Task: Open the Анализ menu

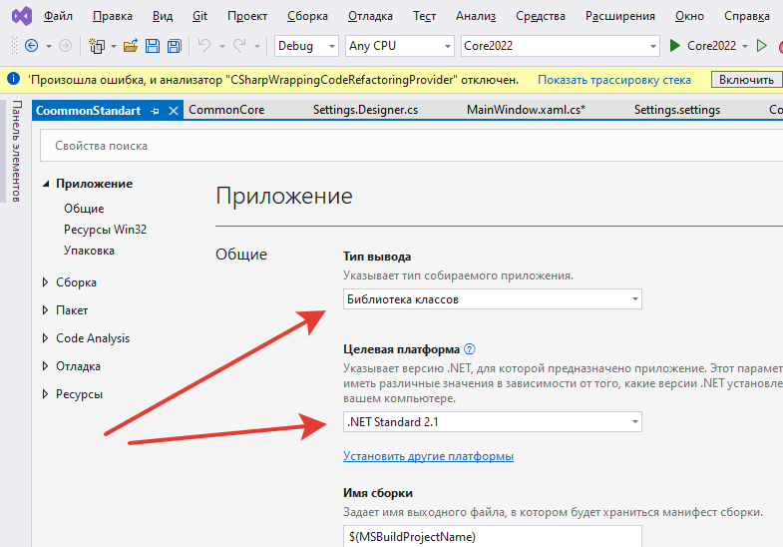Action: [476, 16]
